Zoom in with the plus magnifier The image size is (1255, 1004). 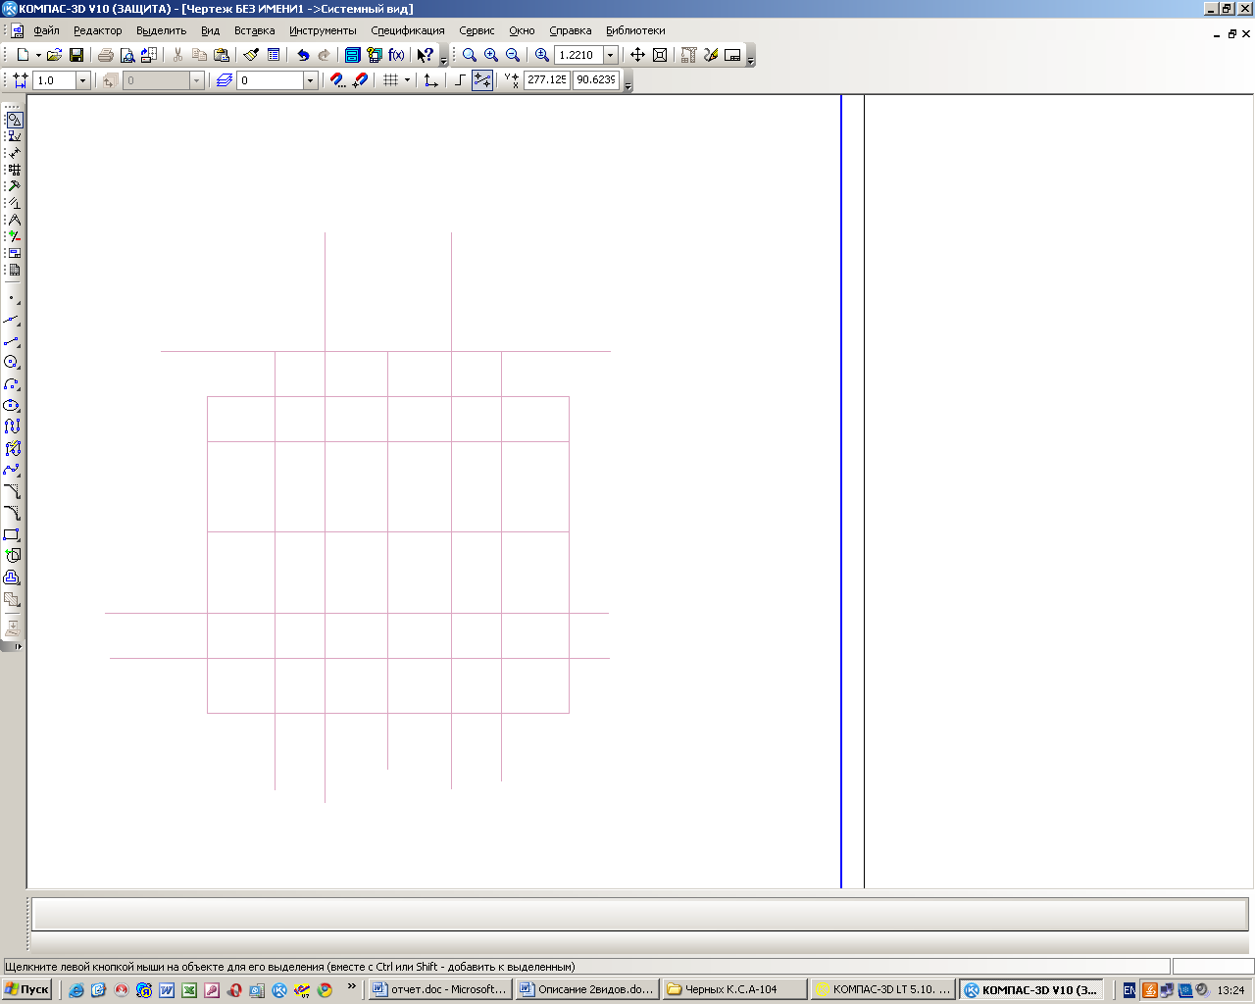coord(491,55)
